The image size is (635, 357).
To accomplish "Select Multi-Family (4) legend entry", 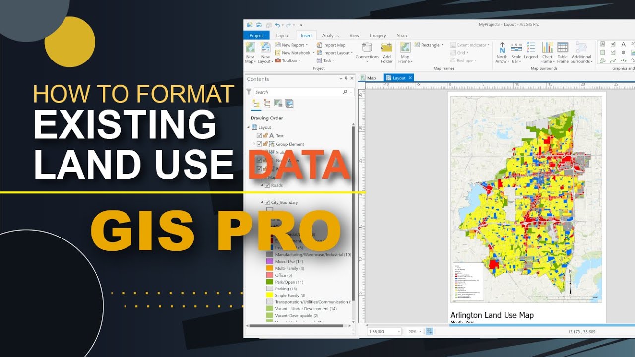I will pyautogui.click(x=289, y=268).
